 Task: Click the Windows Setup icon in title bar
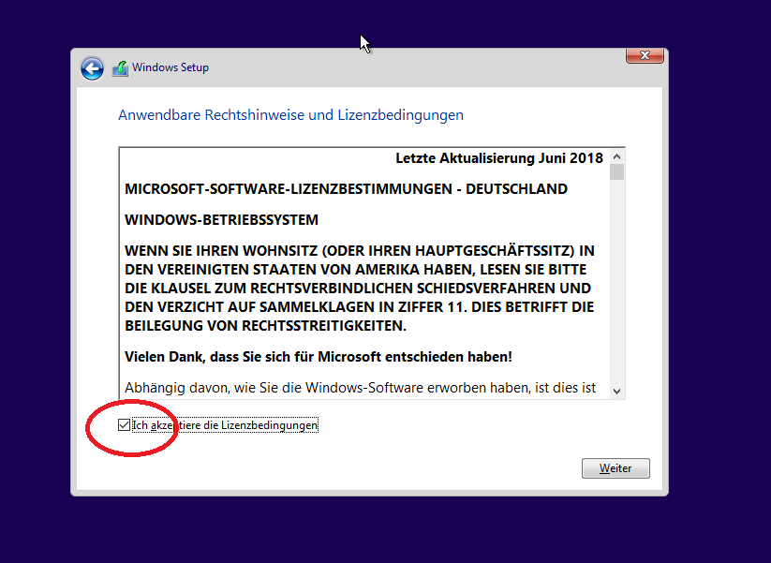[120, 67]
